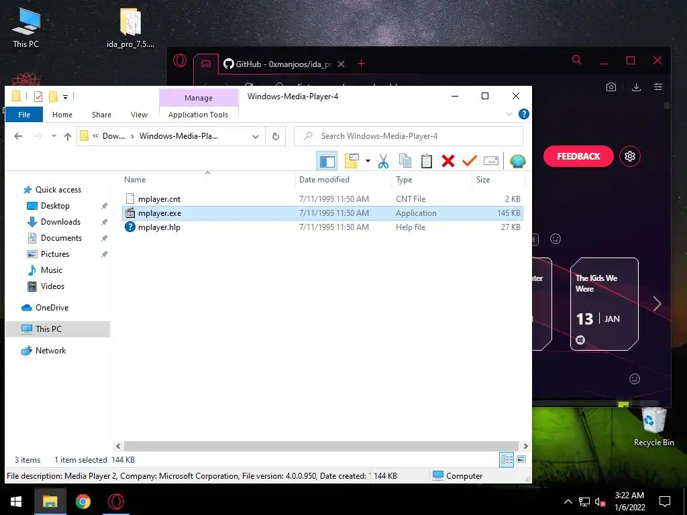
Task: Cut selection with the scissors icon
Action: coord(383,161)
